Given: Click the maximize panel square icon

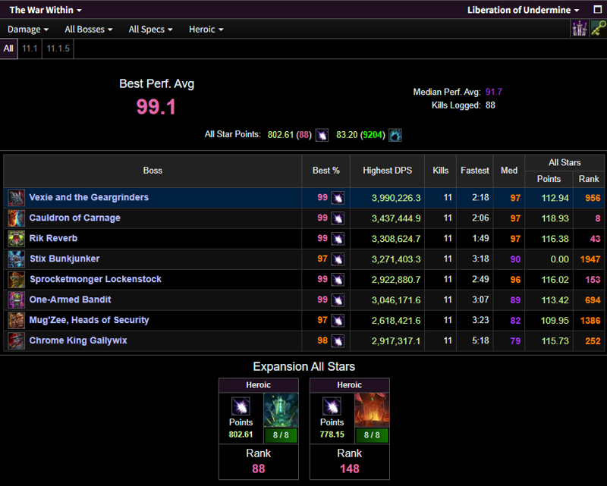Looking at the screenshot, I should pos(598,9).
